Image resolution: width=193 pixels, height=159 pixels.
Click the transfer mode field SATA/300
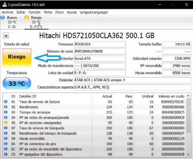(x=100, y=66)
